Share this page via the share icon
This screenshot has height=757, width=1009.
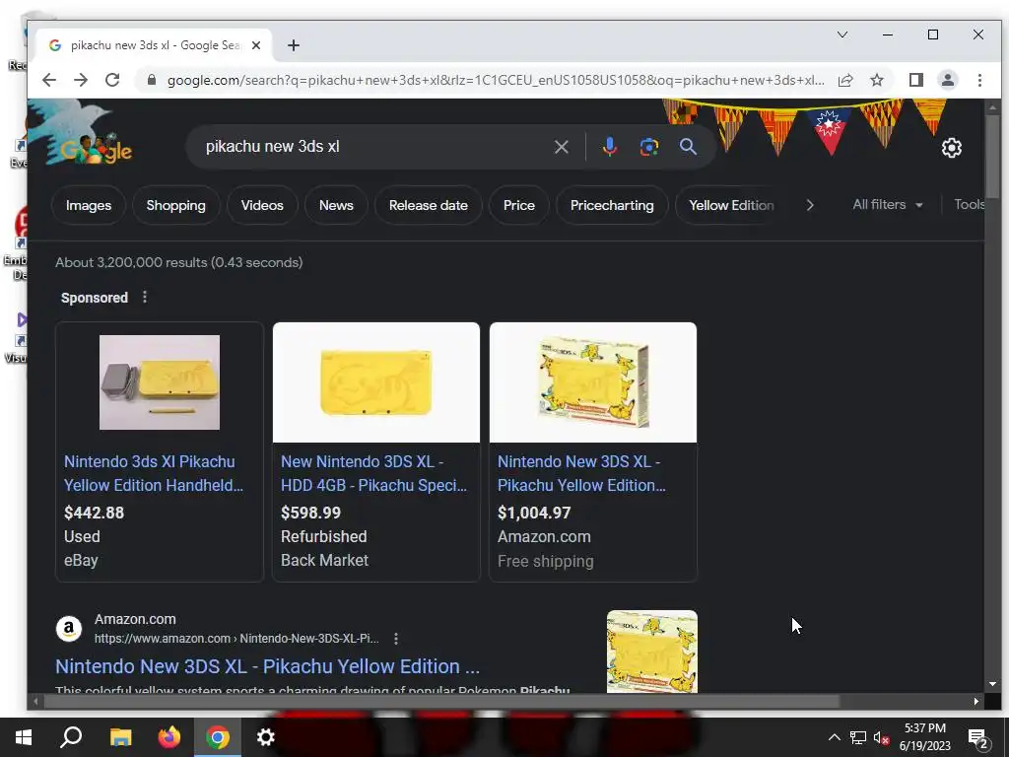(x=845, y=80)
